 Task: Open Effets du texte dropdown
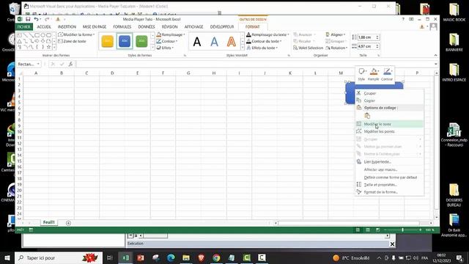(262, 48)
